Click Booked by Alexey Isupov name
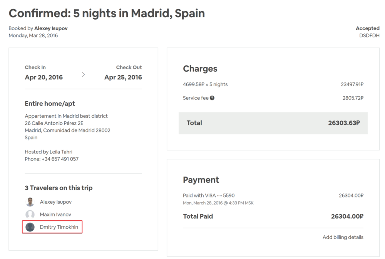Image resolution: width=385 pixels, height=259 pixels. (51, 28)
